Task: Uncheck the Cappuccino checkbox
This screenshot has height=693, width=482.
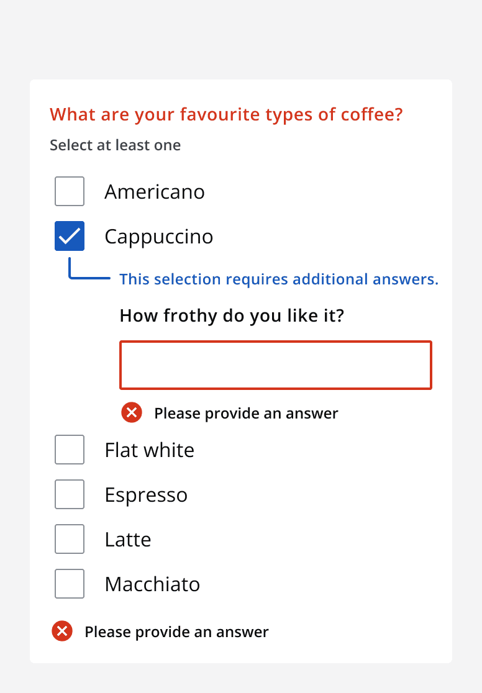Action: click(69, 236)
